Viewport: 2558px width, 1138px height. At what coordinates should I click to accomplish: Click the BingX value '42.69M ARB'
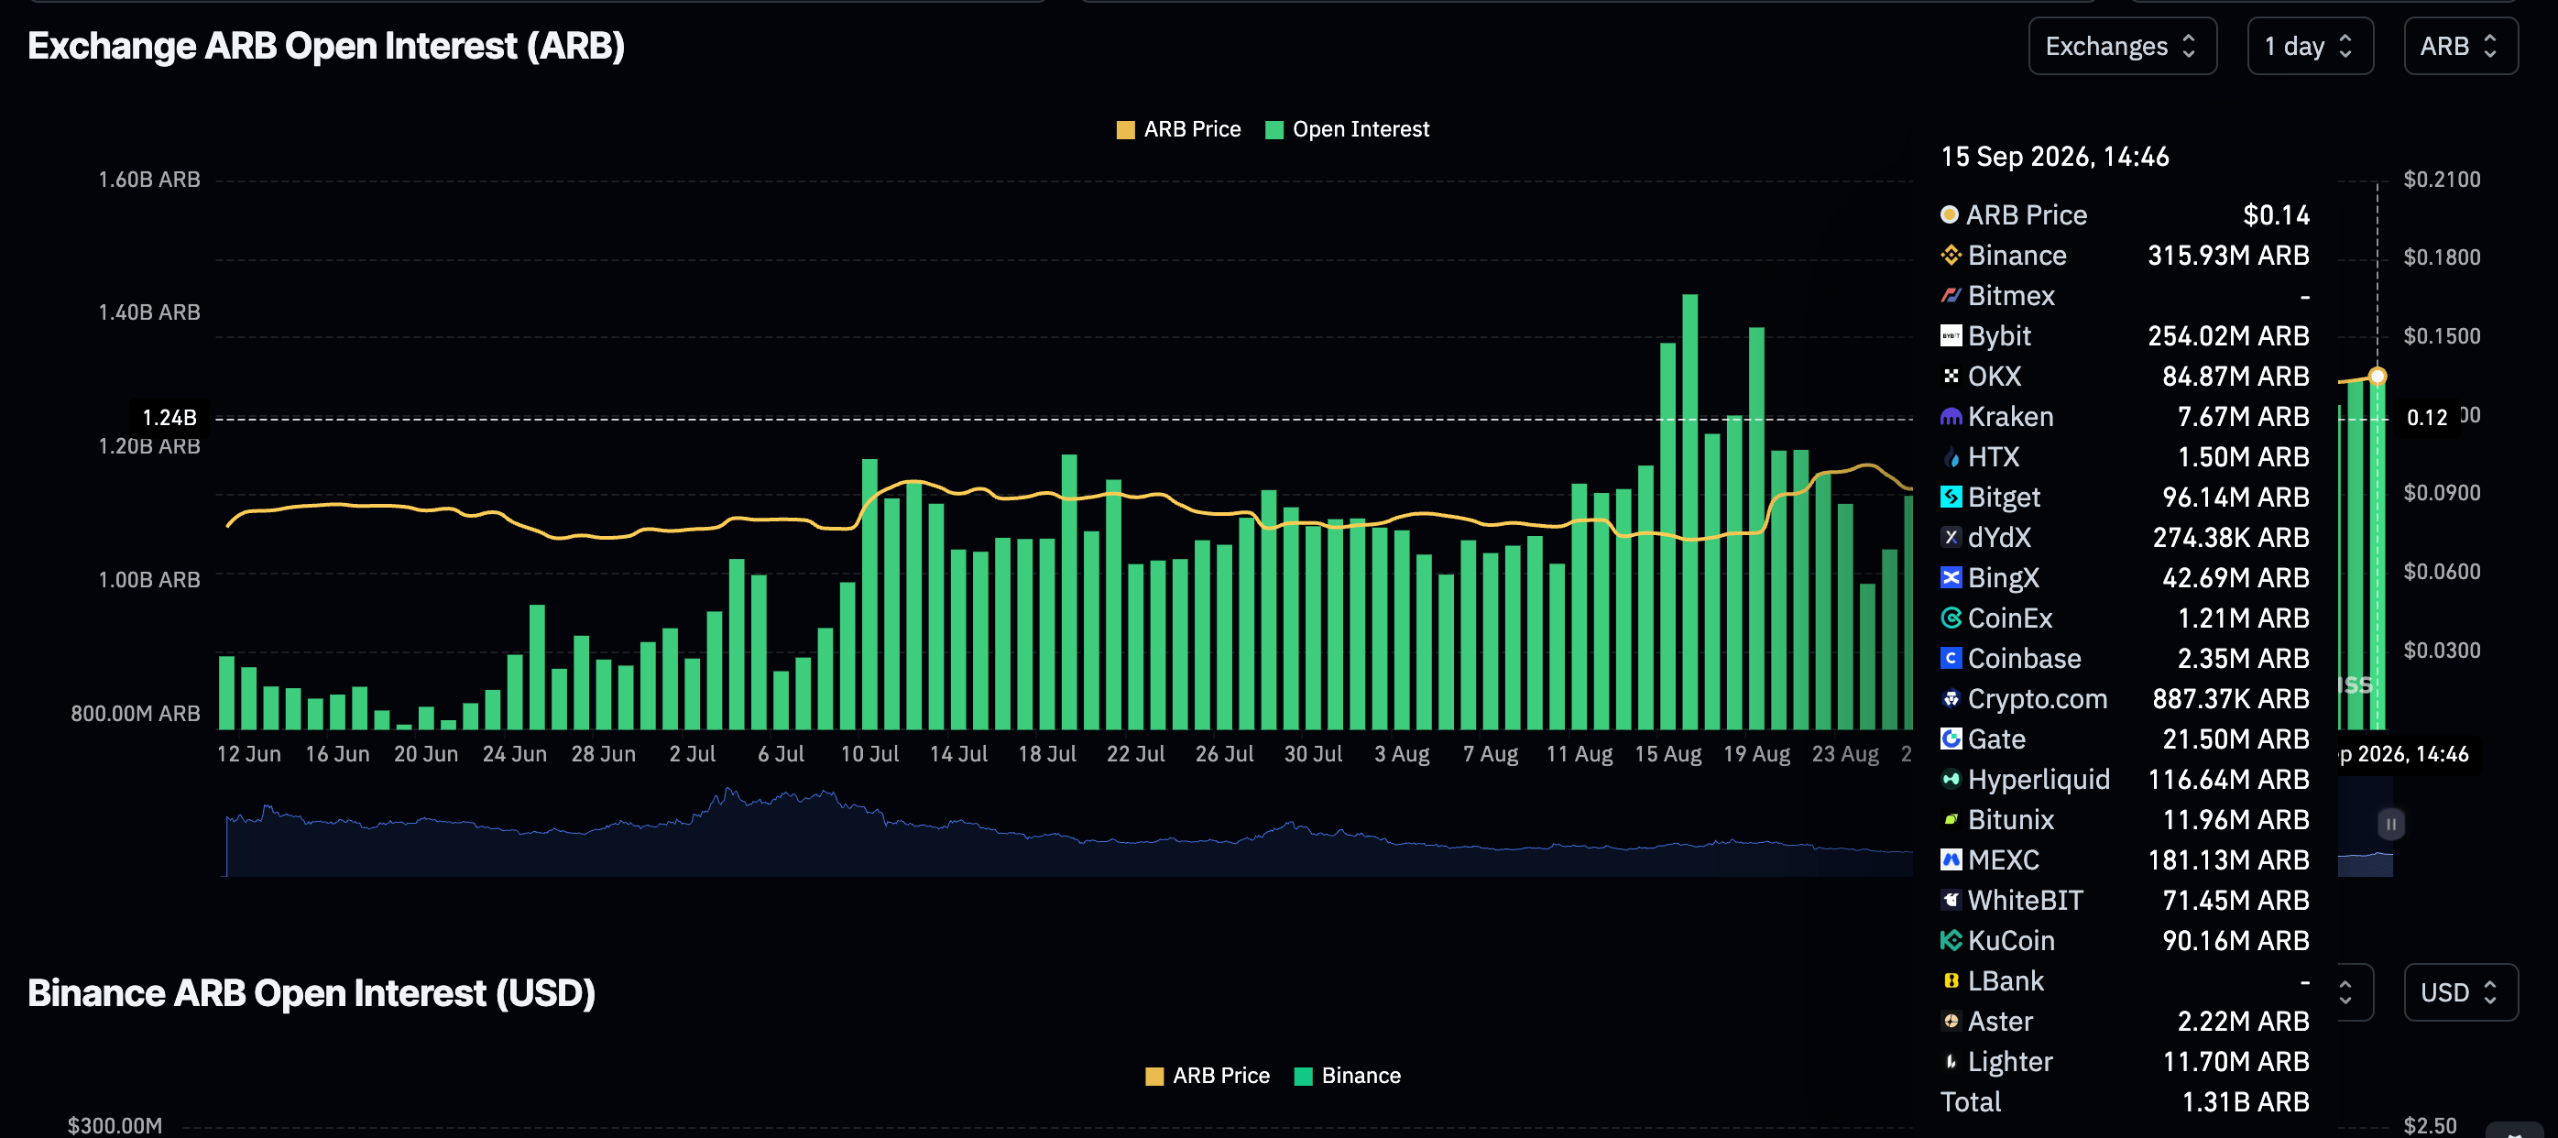tap(2236, 578)
